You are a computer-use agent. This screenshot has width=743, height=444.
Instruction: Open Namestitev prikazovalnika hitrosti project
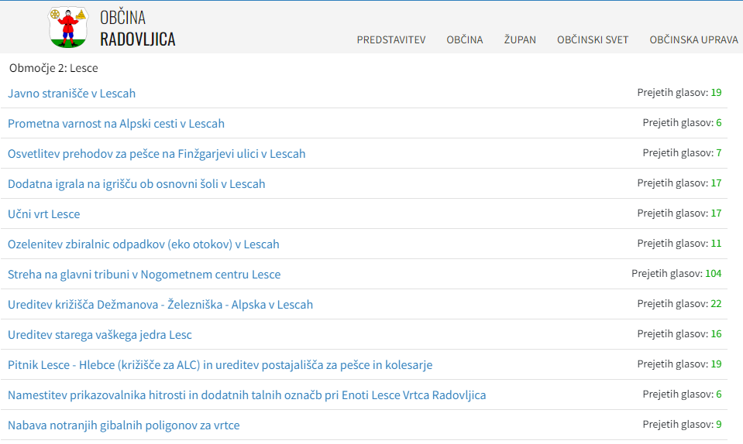[x=246, y=395]
